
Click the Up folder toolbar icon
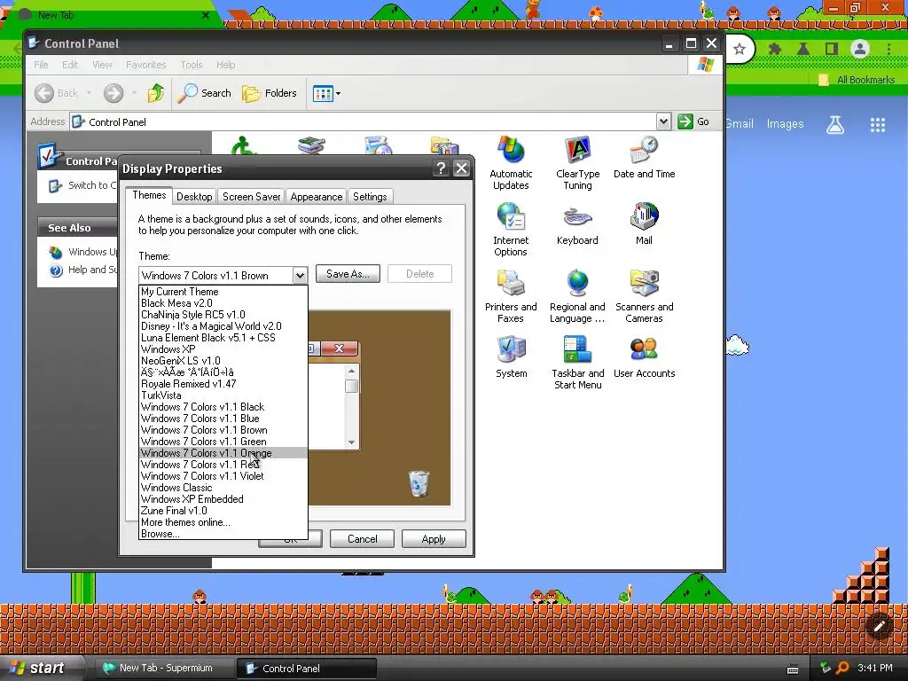155,92
